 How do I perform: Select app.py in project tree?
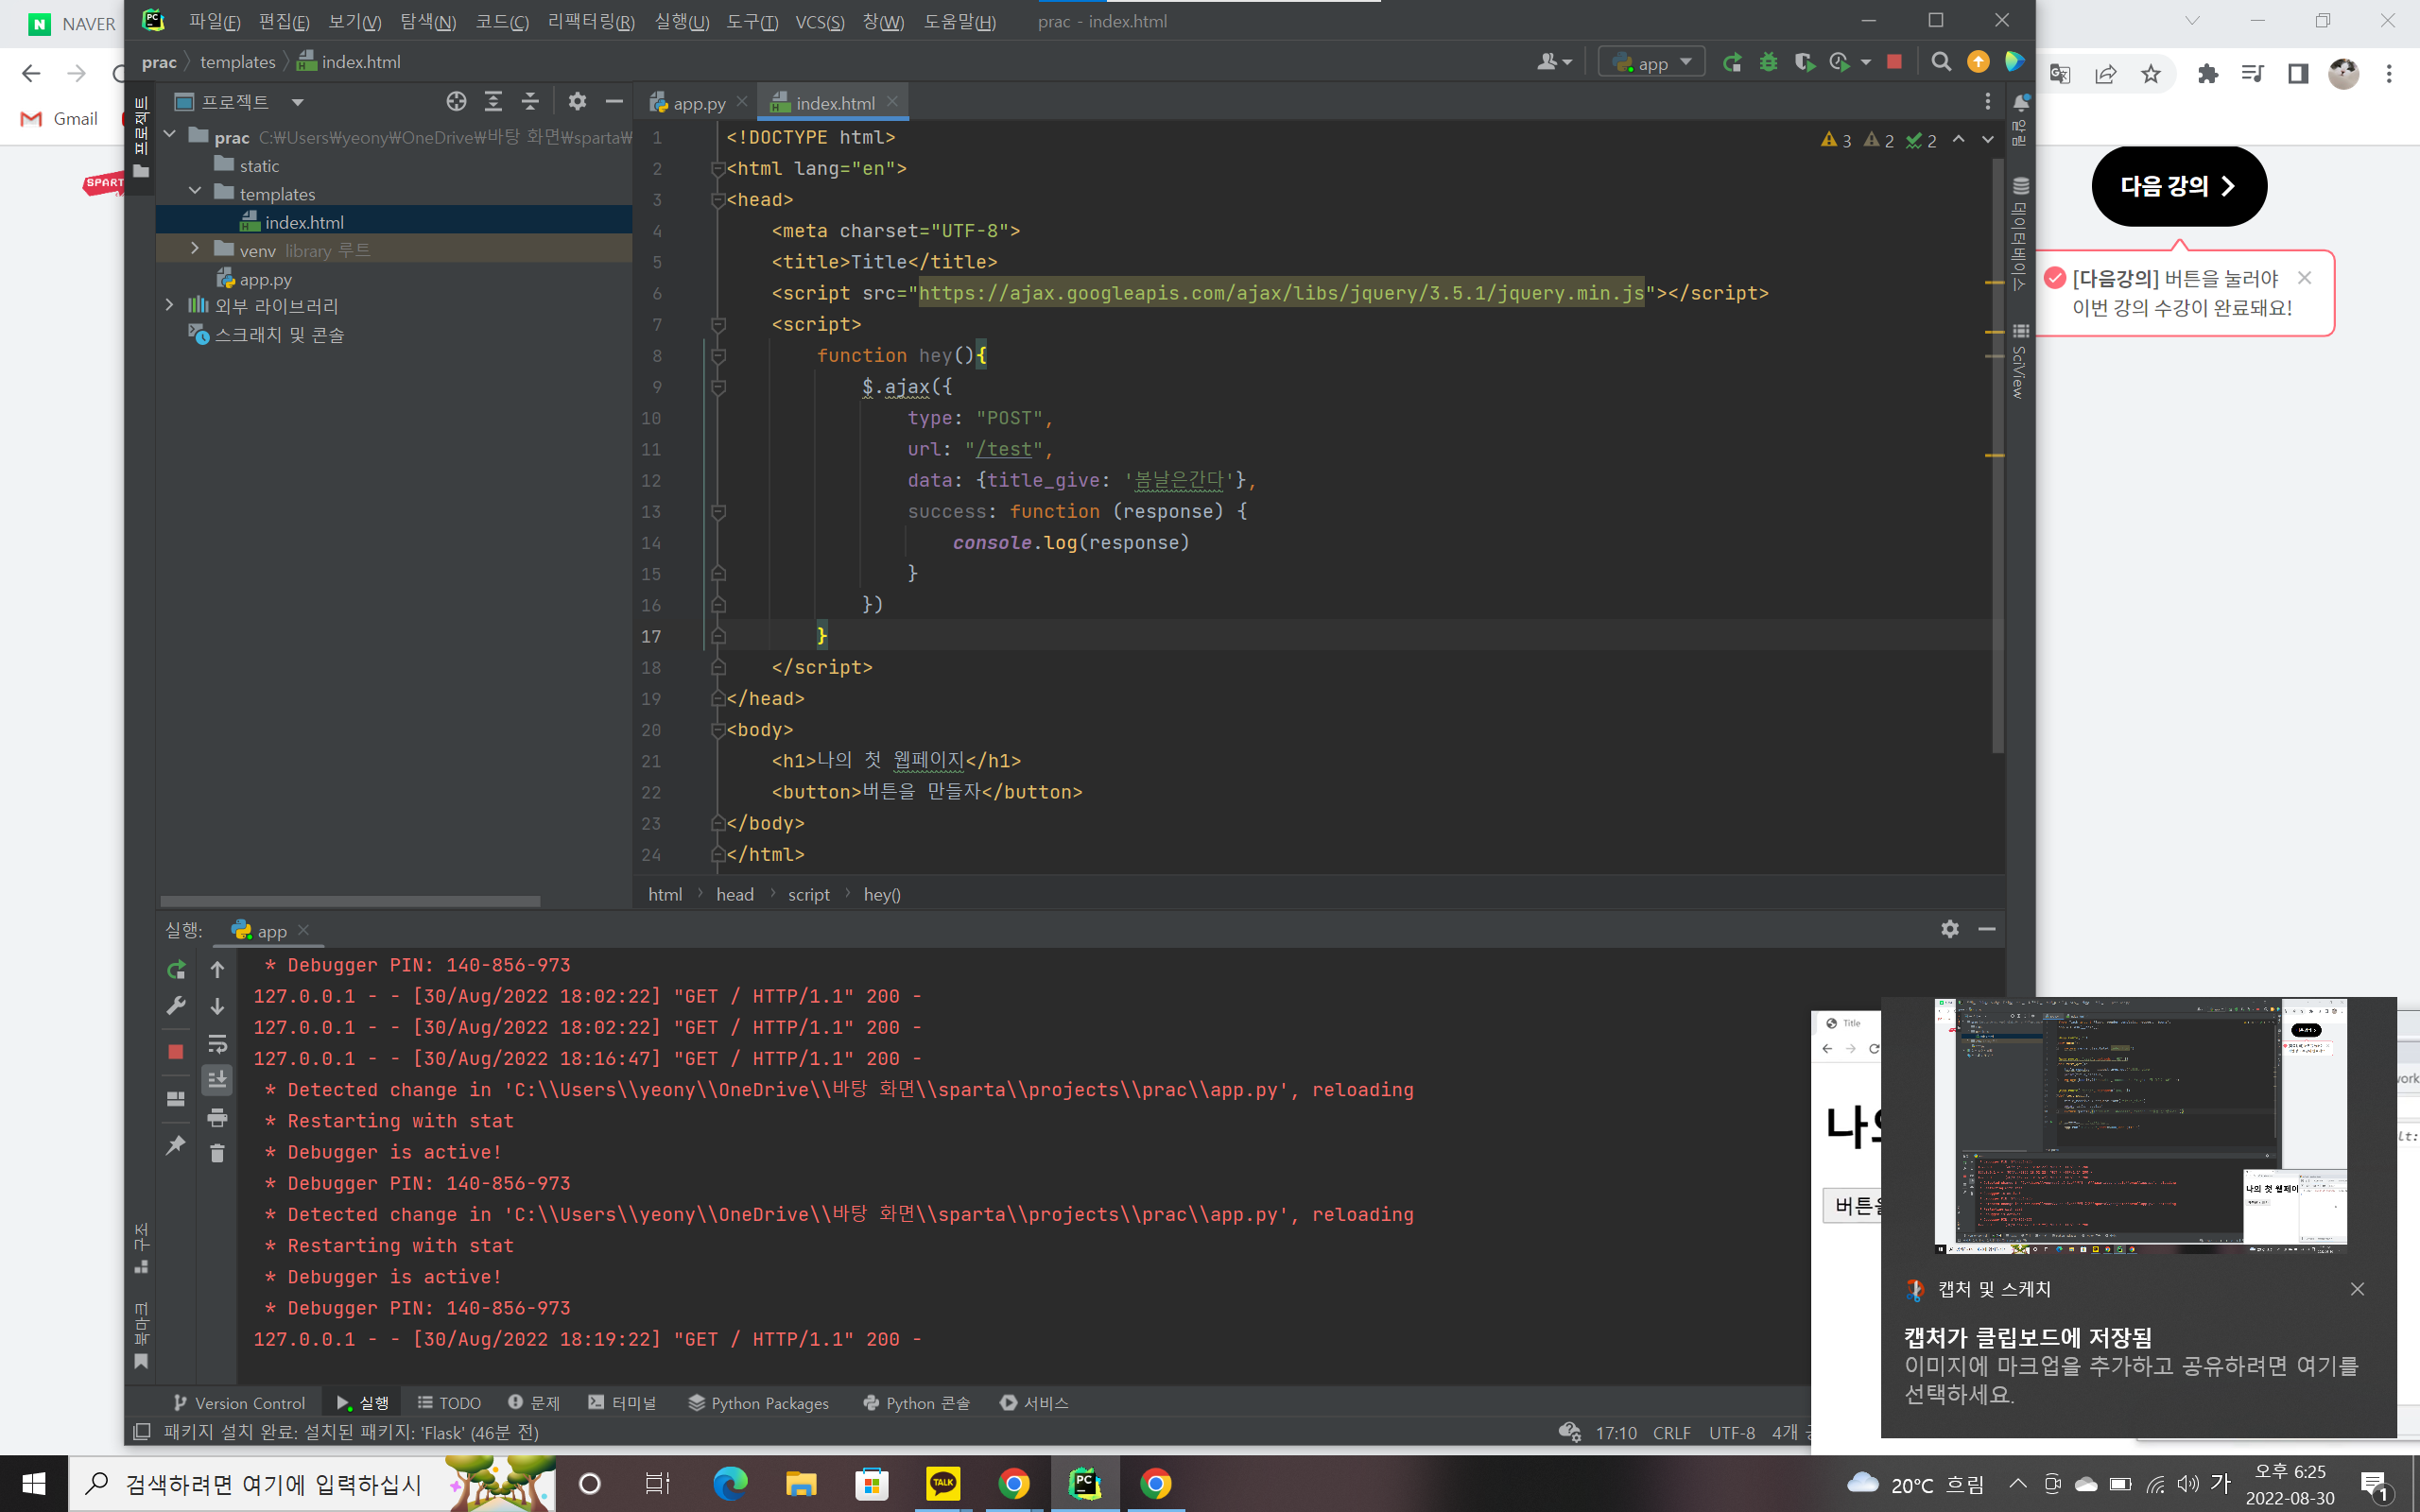(265, 279)
